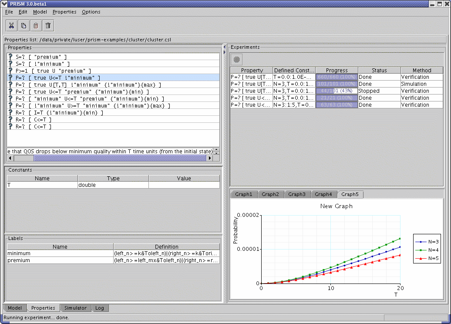This screenshot has height=324, width=451.
Task: Click question mark icon beside S=? [ "premium" ]
Action: (x=10, y=57)
